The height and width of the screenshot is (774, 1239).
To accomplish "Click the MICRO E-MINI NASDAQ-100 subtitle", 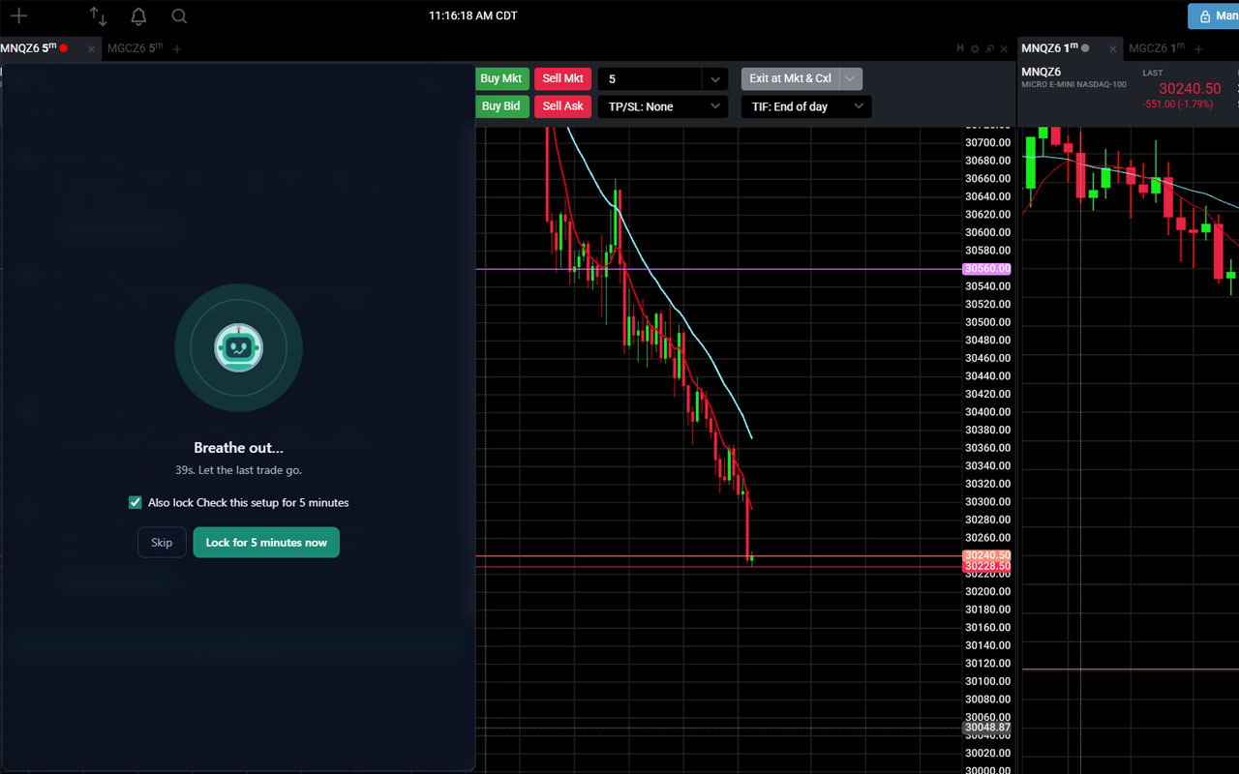I will click(1073, 85).
